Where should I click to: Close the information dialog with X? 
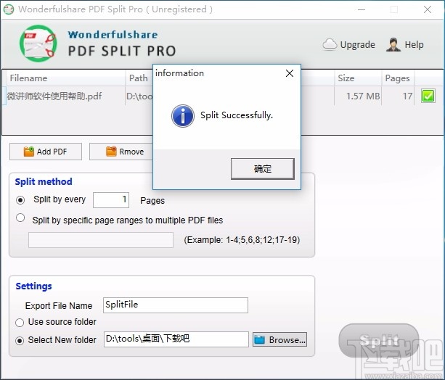(290, 73)
